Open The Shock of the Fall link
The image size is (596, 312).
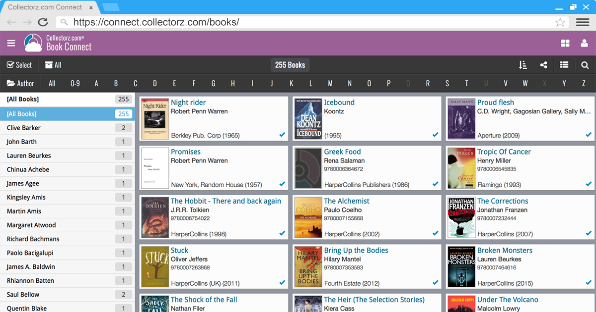pyautogui.click(x=204, y=300)
